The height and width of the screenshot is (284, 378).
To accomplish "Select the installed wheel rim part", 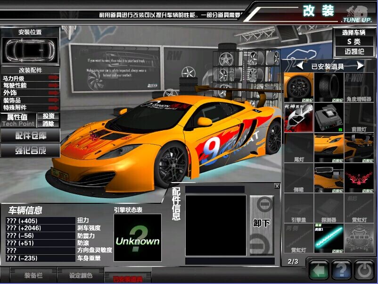I will [299, 87].
